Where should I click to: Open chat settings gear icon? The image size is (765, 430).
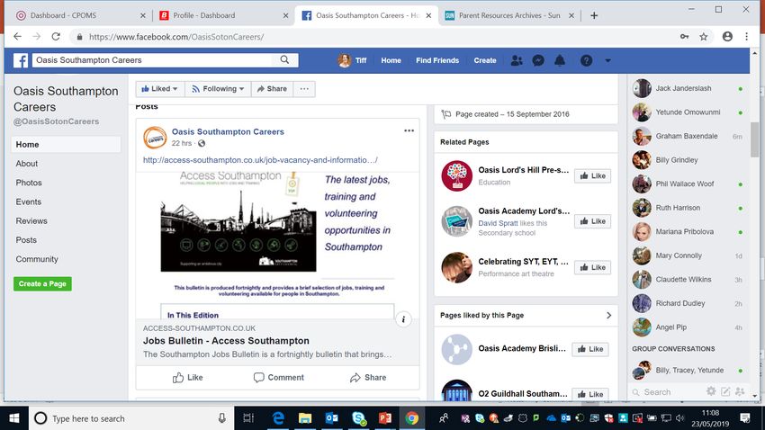pos(711,391)
